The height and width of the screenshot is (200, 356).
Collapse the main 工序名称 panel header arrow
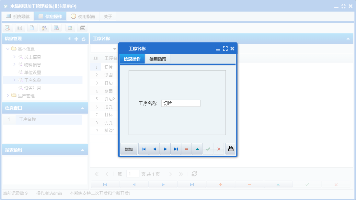[348, 39]
